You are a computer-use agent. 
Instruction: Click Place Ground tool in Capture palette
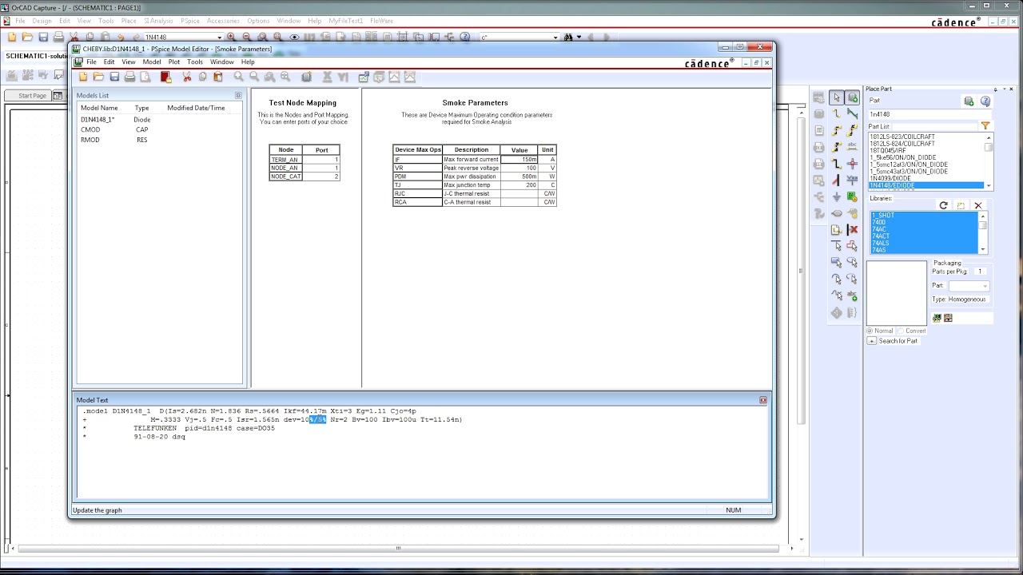[836, 196]
